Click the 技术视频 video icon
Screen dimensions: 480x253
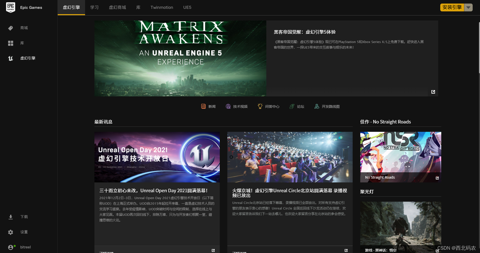pos(228,106)
